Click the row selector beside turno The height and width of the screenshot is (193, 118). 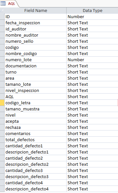click(2, 72)
